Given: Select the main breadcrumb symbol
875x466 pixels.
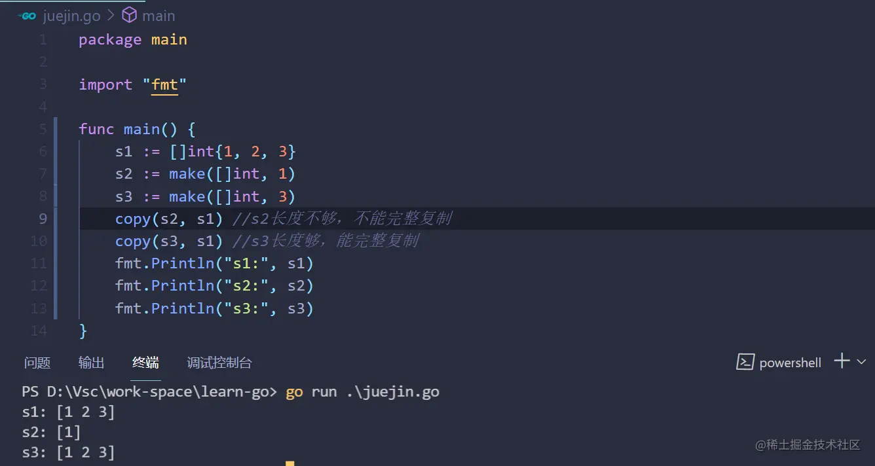Looking at the screenshot, I should pyautogui.click(x=158, y=16).
